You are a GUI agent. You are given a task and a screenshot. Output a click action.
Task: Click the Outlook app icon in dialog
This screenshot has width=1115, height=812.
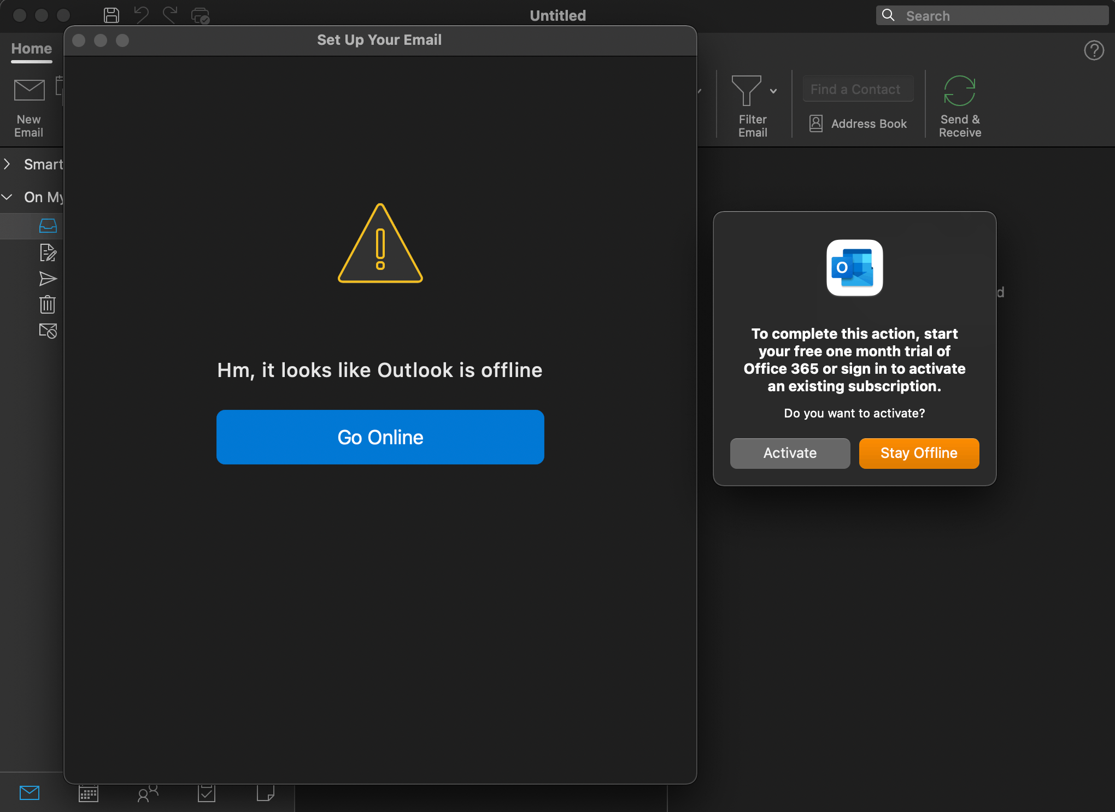point(855,268)
